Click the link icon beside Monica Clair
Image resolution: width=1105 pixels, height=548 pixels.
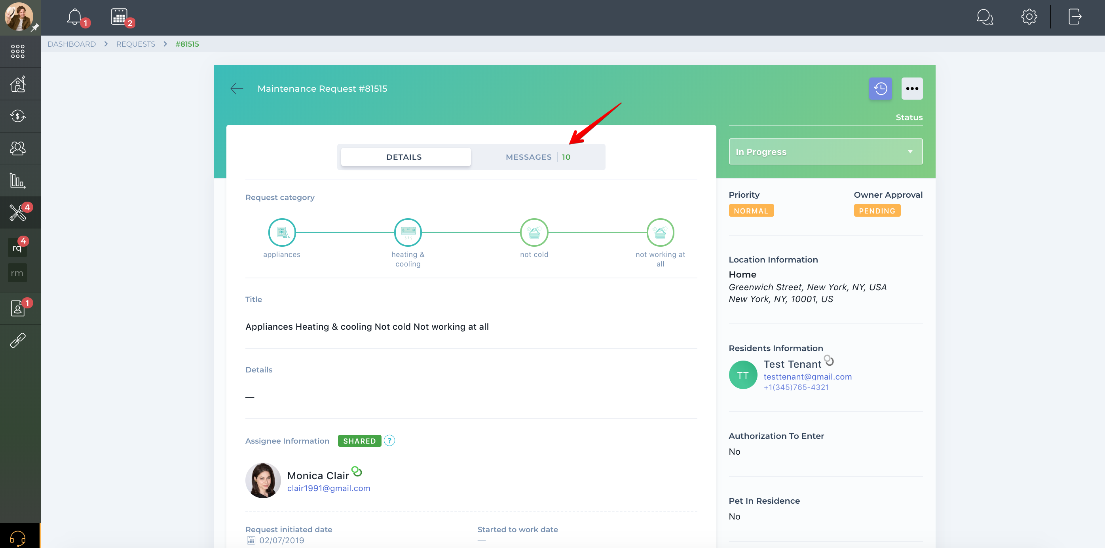(357, 472)
